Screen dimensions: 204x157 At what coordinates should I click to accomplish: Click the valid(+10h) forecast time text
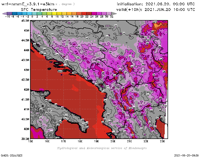pyautogui.click(x=156, y=9)
